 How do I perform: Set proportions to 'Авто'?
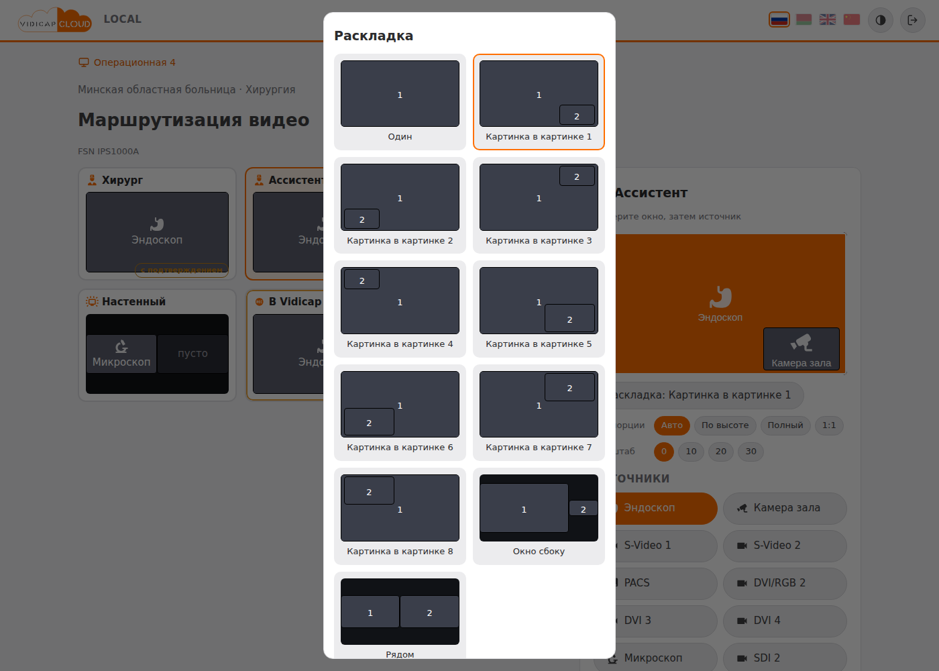[672, 425]
